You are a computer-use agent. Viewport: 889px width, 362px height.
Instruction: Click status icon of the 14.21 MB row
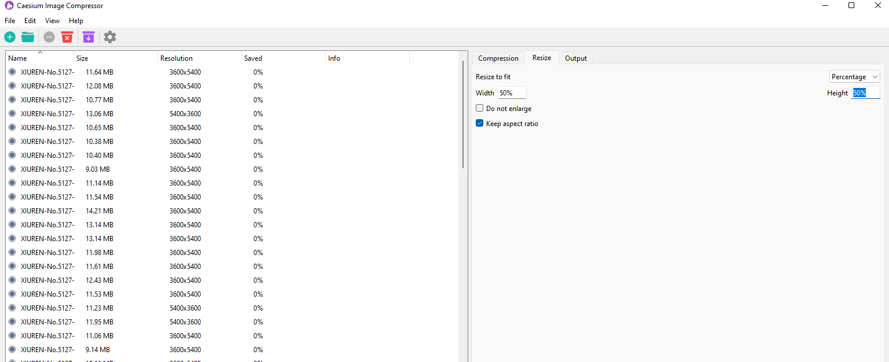point(12,211)
